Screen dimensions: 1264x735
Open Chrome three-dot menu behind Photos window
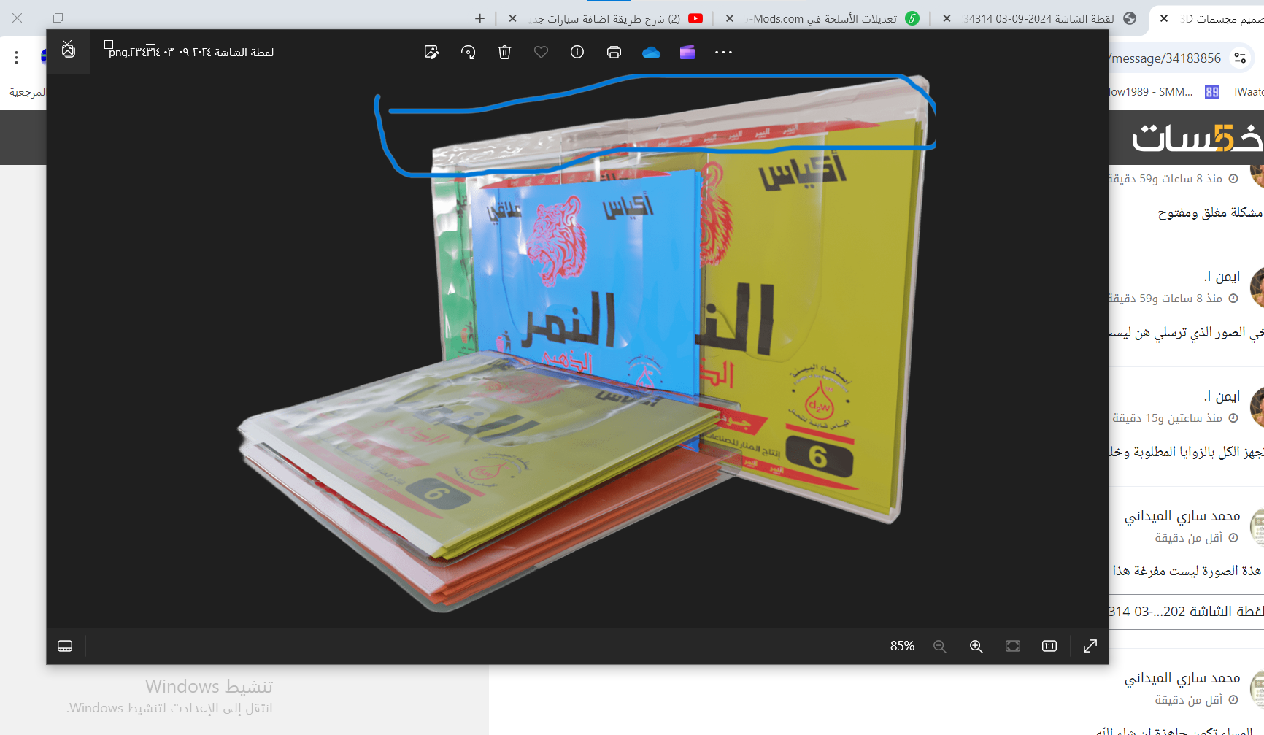[x=16, y=58]
